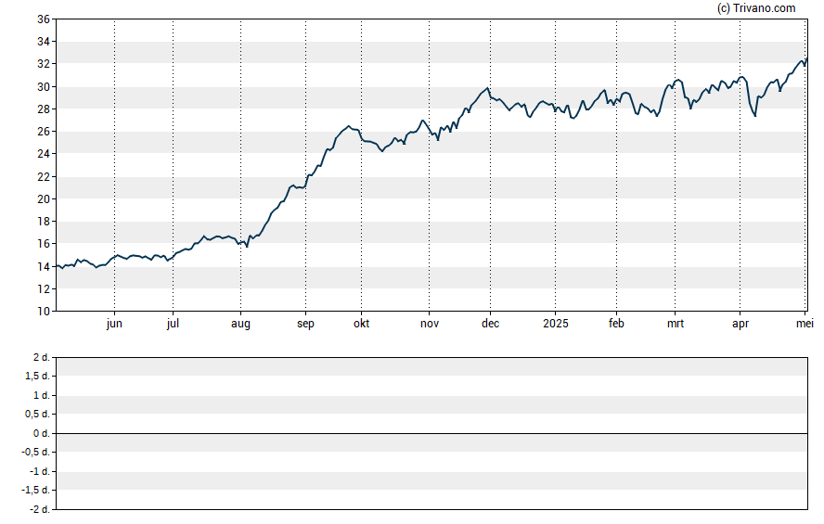Click the 'mei' month label
Image resolution: width=824 pixels, height=524 pixels.
click(805, 324)
